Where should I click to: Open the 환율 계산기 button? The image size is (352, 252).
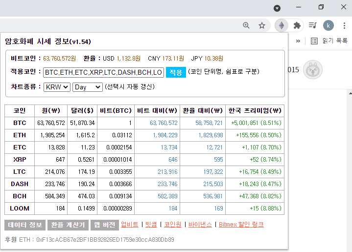pyautogui.click(x=68, y=225)
